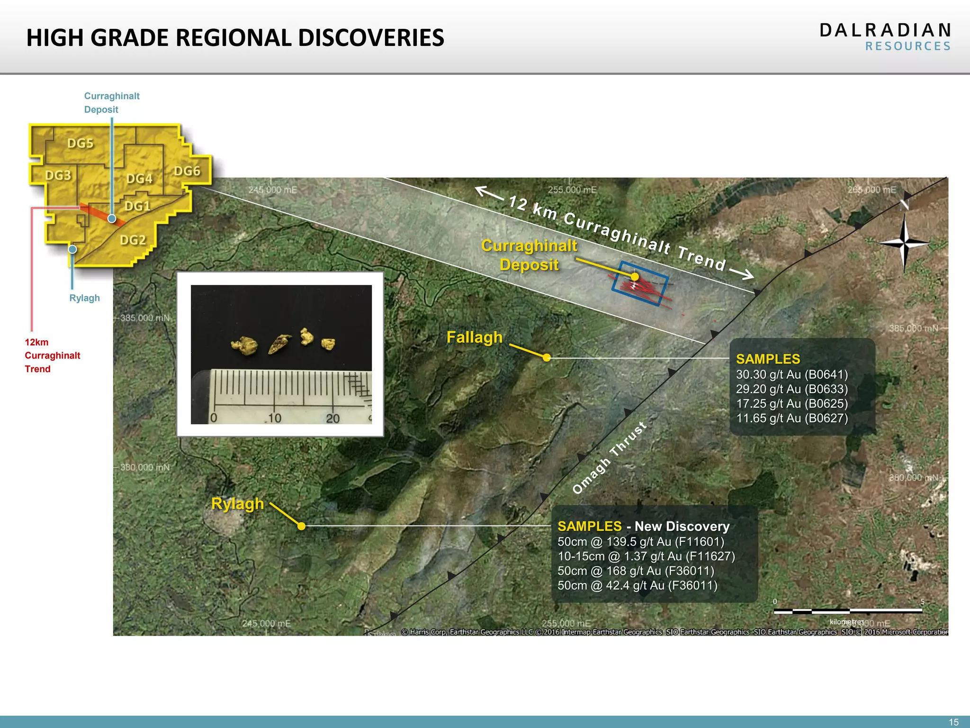
Task: Click the red 12km Curraghinalt Trend caption
Action: tap(53, 355)
